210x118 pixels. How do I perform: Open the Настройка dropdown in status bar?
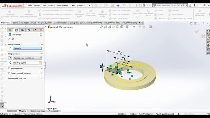coord(190,114)
